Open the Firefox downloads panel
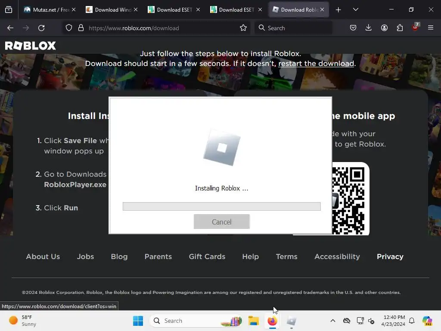This screenshot has height=331, width=441. pos(369,28)
